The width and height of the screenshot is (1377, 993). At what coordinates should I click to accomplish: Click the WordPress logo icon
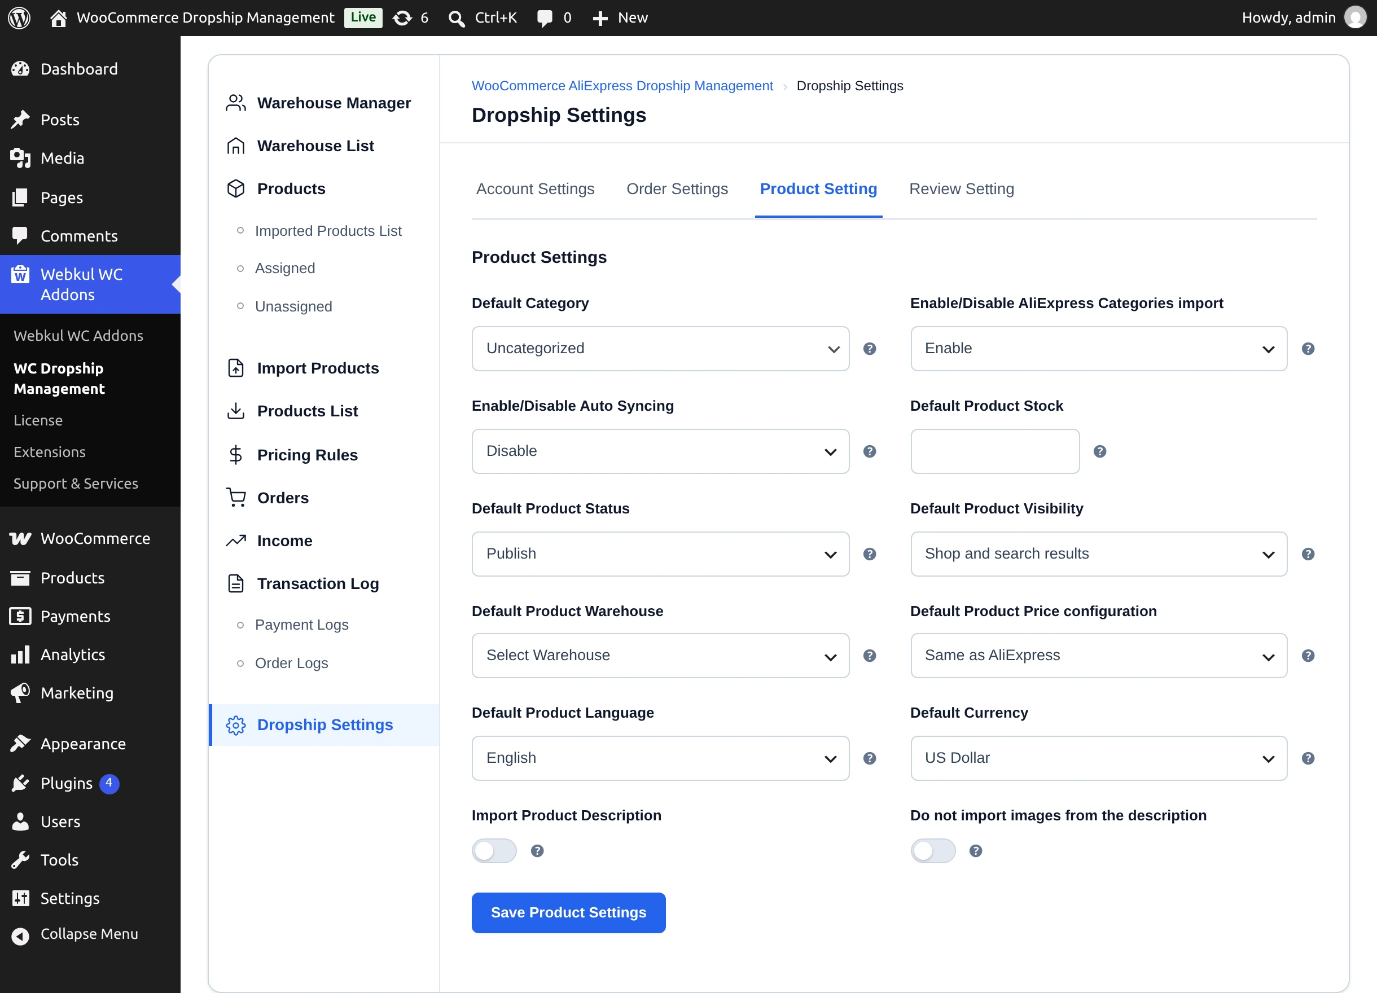coord(19,17)
